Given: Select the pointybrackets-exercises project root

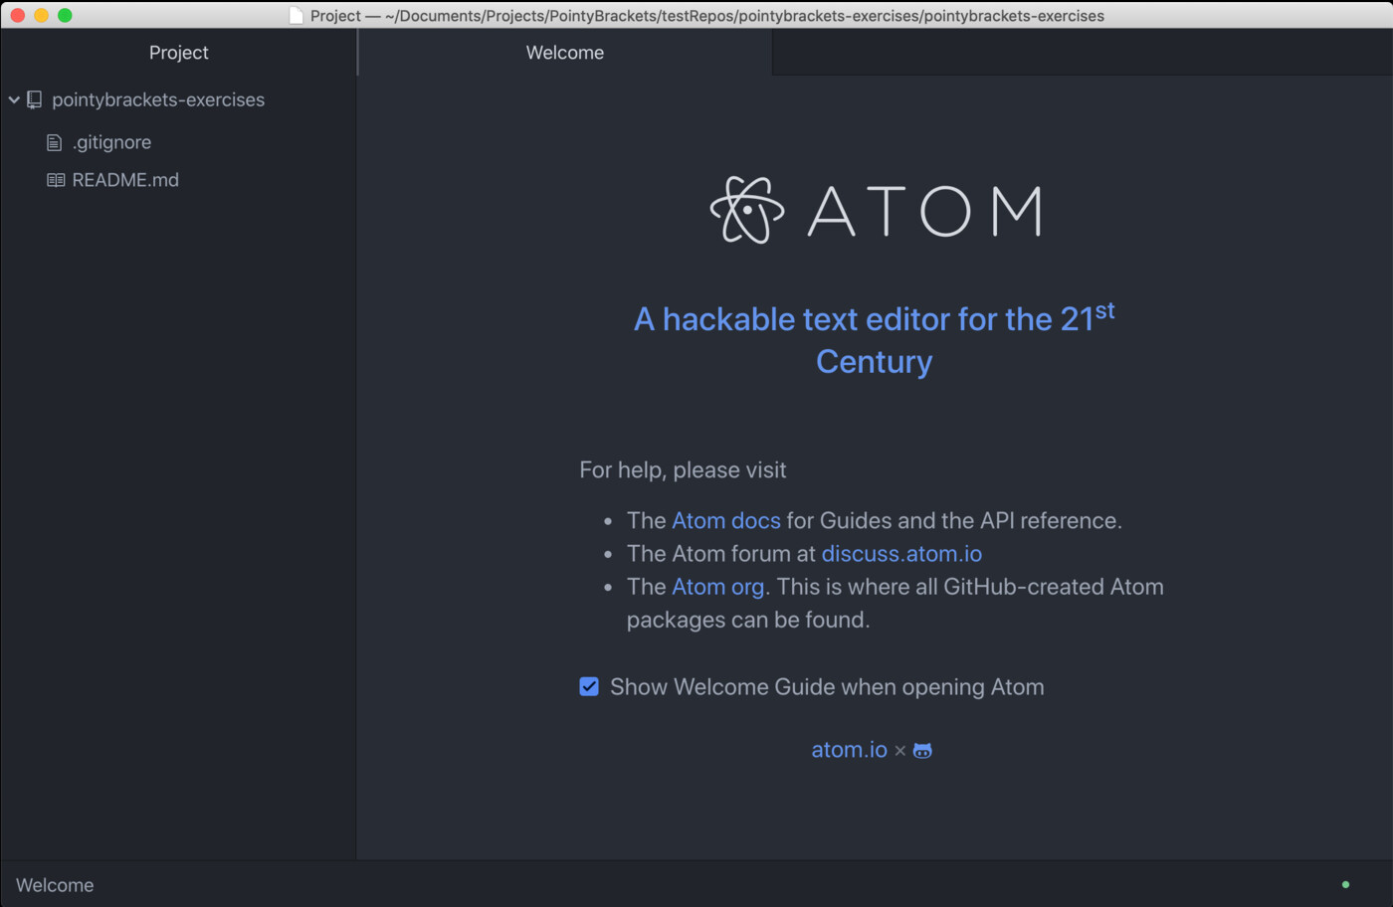Looking at the screenshot, I should tap(158, 99).
